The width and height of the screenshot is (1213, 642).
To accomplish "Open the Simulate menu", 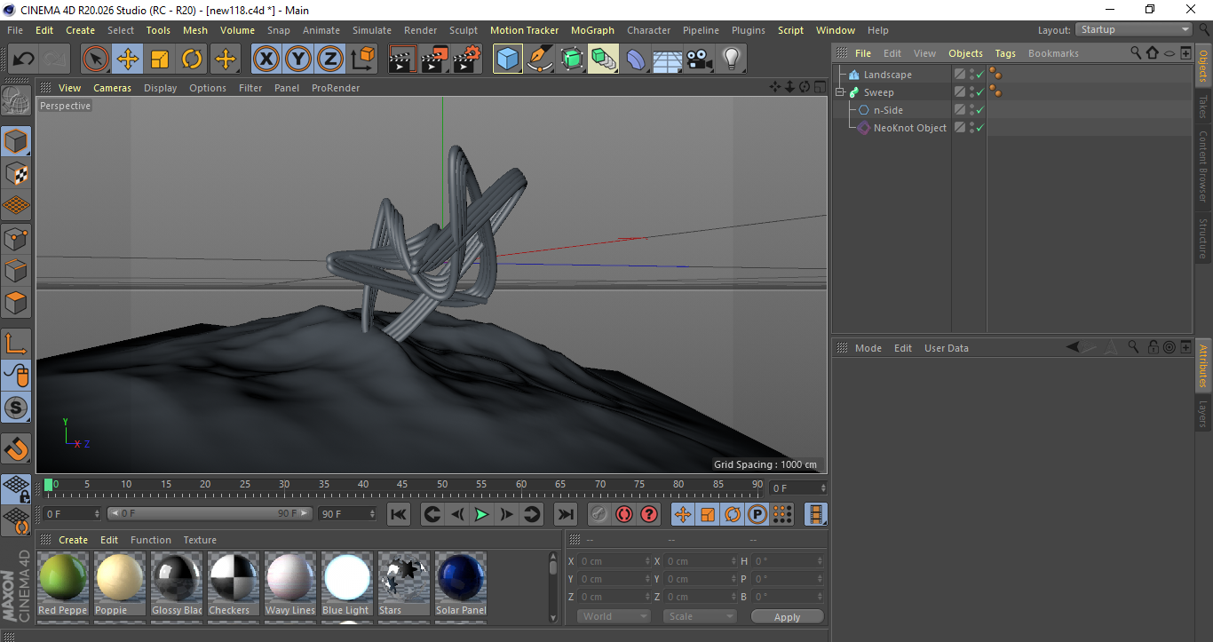I will (x=371, y=30).
